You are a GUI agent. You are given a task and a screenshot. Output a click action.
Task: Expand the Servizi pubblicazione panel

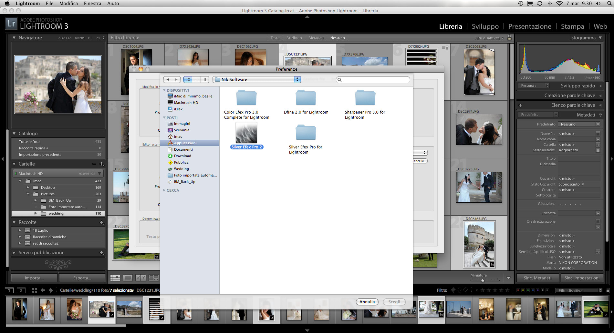tap(14, 253)
